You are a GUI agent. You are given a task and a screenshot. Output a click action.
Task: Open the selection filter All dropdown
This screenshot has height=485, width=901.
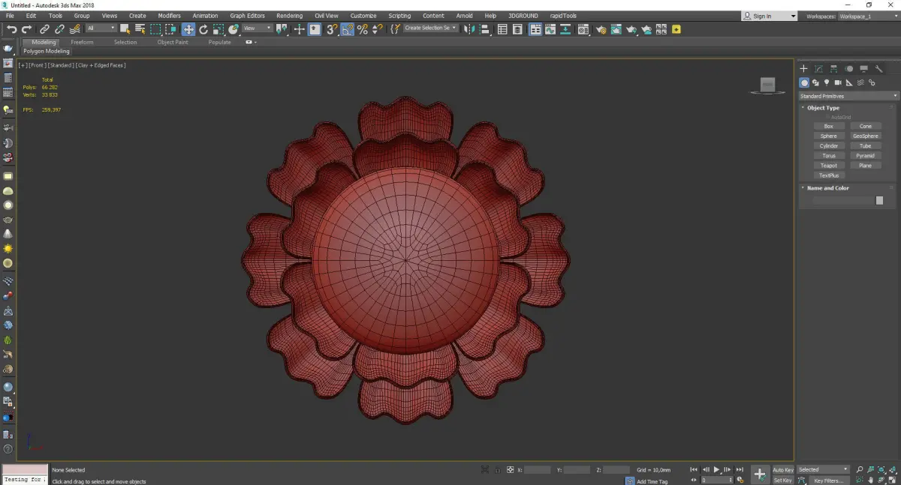click(x=101, y=28)
